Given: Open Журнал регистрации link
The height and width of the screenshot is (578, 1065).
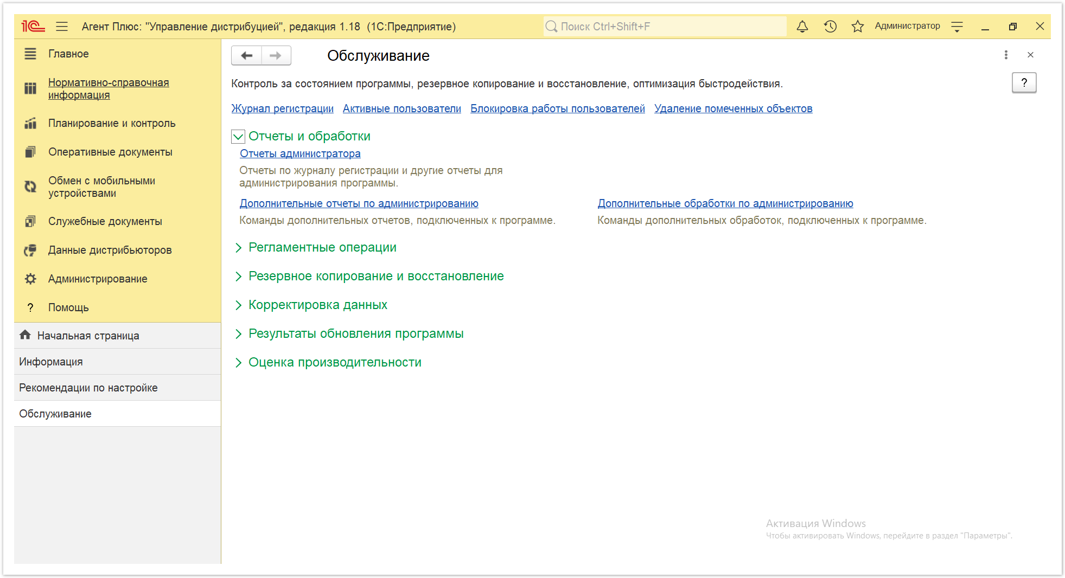Looking at the screenshot, I should click(282, 108).
